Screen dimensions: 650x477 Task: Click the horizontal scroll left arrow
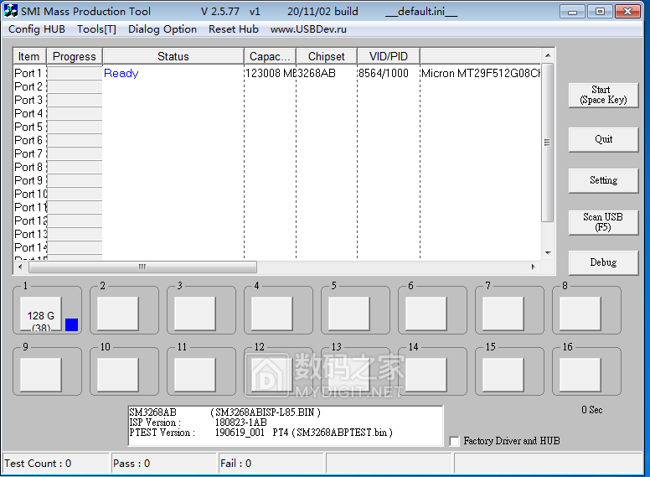click(20, 267)
